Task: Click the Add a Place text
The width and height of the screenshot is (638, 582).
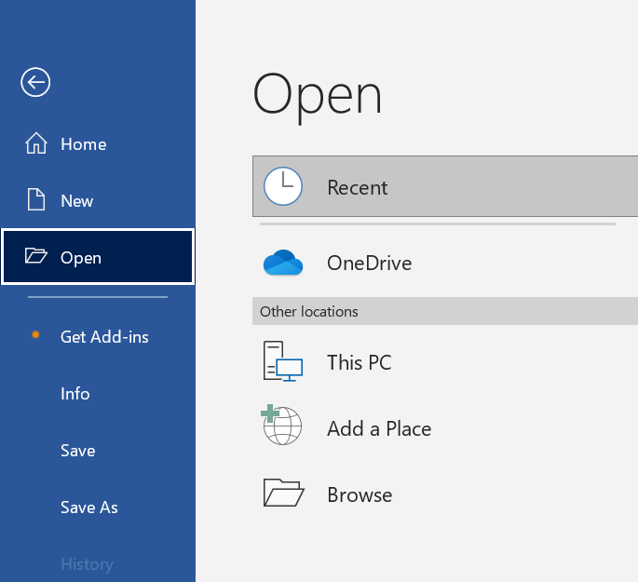Action: tap(379, 428)
